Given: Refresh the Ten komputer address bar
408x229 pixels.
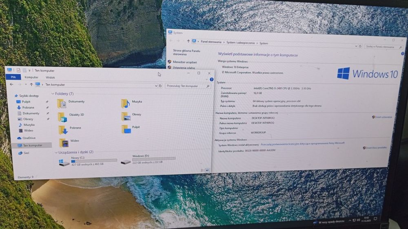Looking at the screenshot, I should 160,86.
